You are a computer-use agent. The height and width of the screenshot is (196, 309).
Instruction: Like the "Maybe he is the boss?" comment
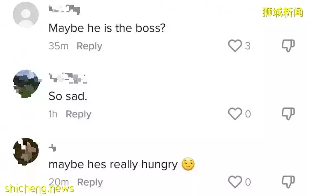tap(235, 46)
